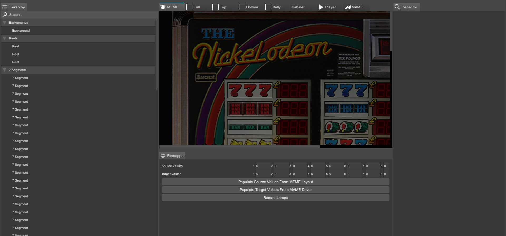
Task: Click Source Values field number 3
Action: (299, 166)
